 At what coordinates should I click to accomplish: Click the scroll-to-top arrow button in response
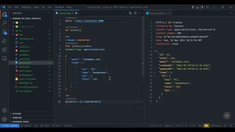227,115
